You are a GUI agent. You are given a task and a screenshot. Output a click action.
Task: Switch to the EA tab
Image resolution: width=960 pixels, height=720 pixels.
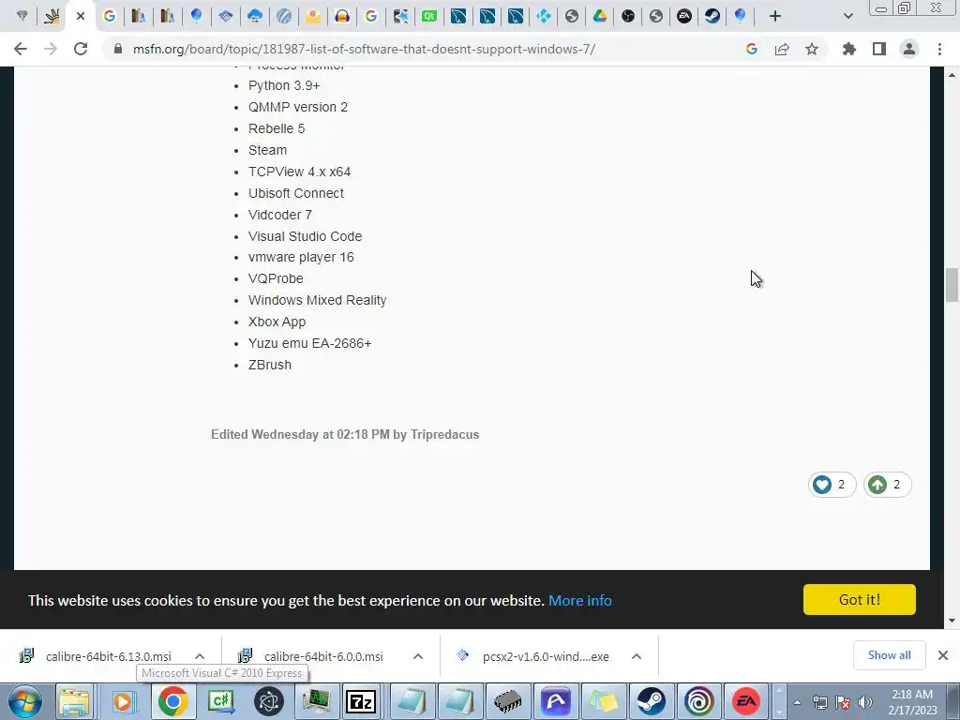click(x=683, y=17)
